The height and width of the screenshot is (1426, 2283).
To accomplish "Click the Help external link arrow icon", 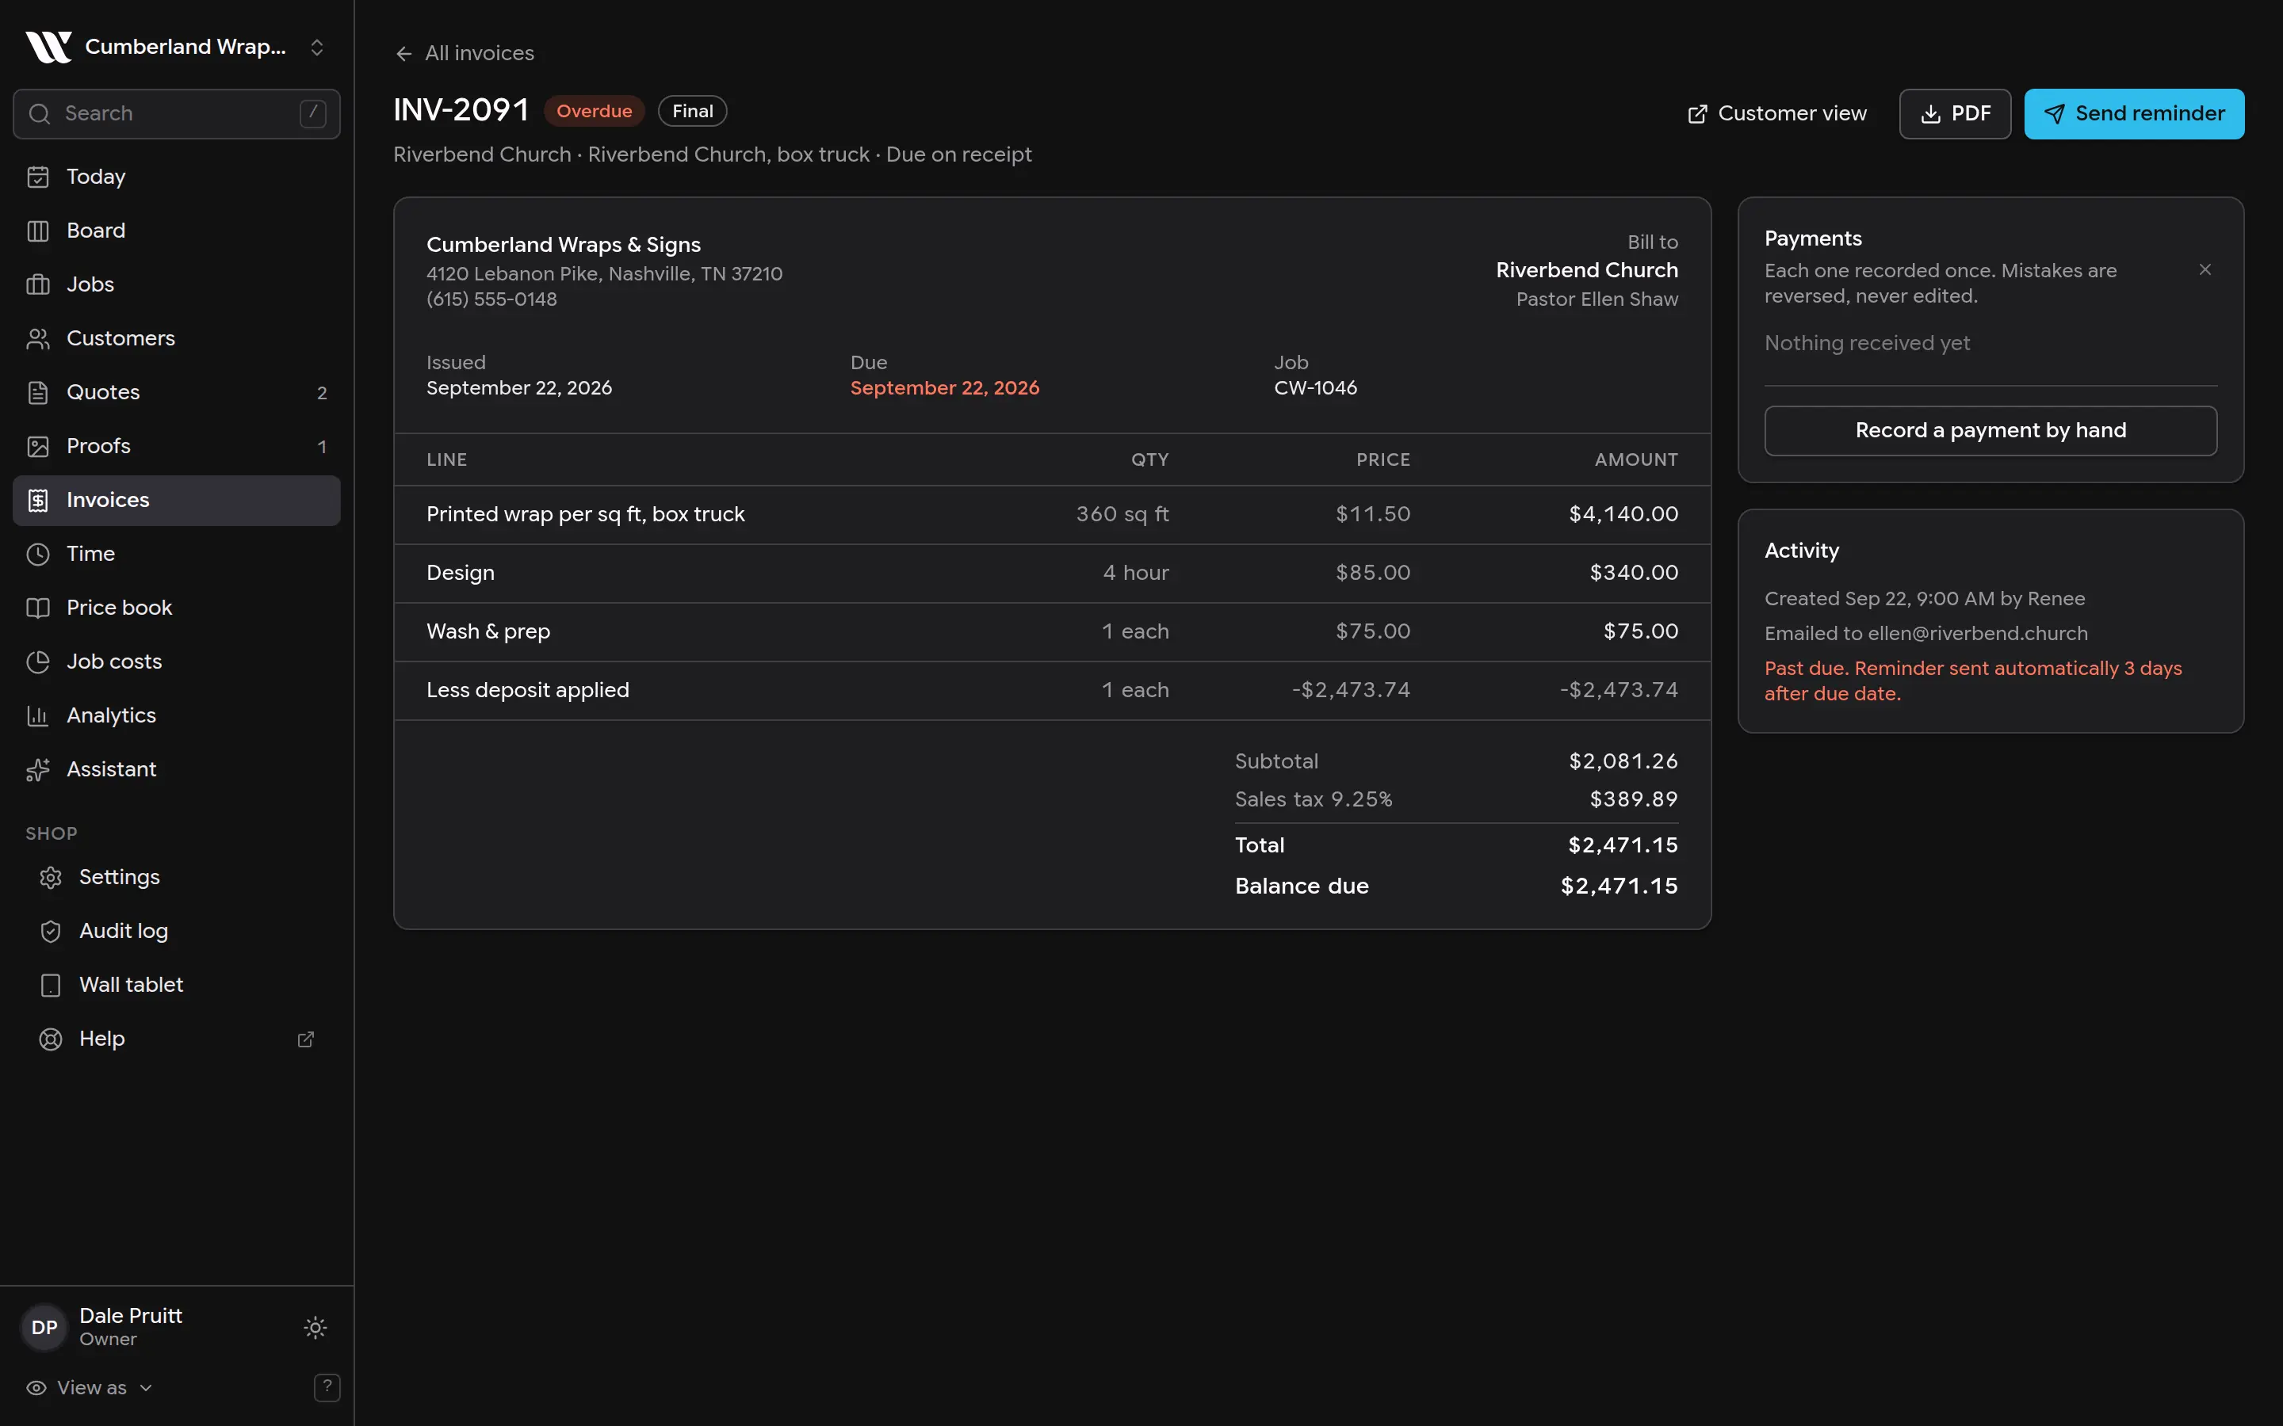I will click(x=306, y=1039).
